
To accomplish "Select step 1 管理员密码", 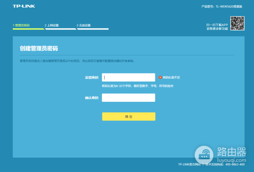I will (21, 25).
